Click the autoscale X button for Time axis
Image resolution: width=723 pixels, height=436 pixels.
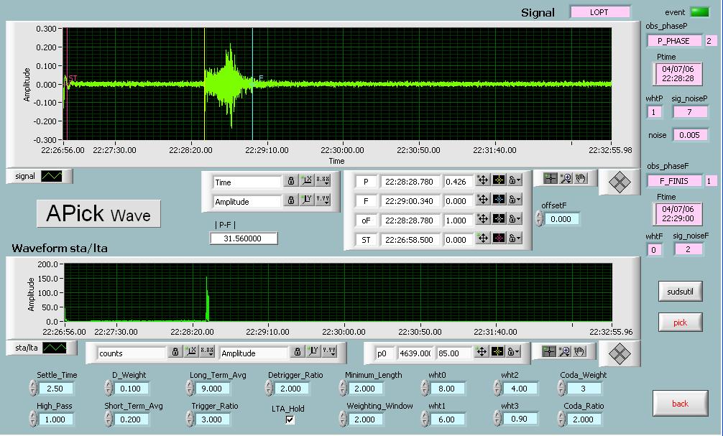pyautogui.click(x=307, y=181)
